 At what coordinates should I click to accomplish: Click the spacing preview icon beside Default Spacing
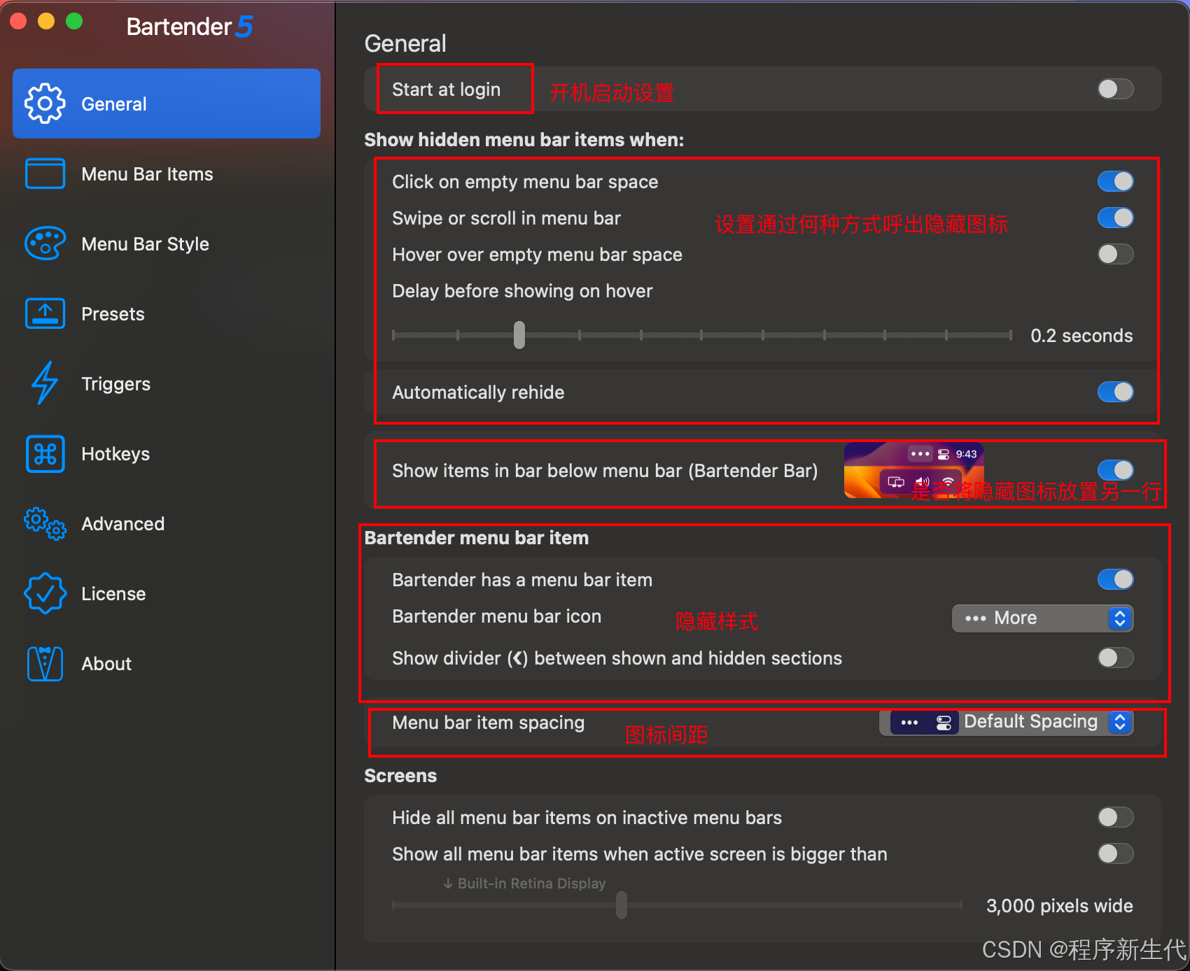[925, 723]
